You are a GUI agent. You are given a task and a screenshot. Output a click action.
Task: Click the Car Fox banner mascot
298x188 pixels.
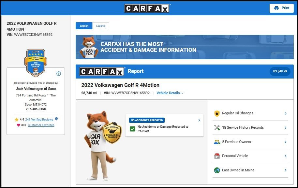point(89,47)
